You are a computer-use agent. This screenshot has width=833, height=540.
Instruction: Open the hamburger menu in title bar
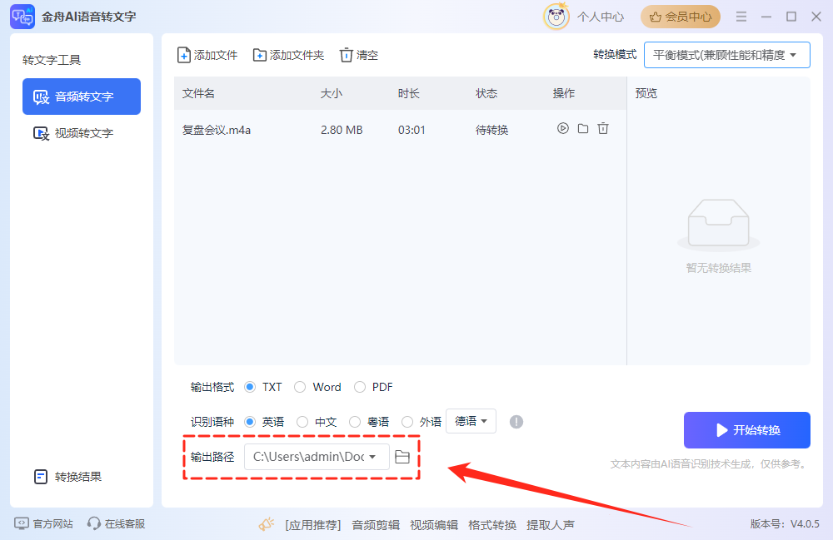tap(740, 17)
